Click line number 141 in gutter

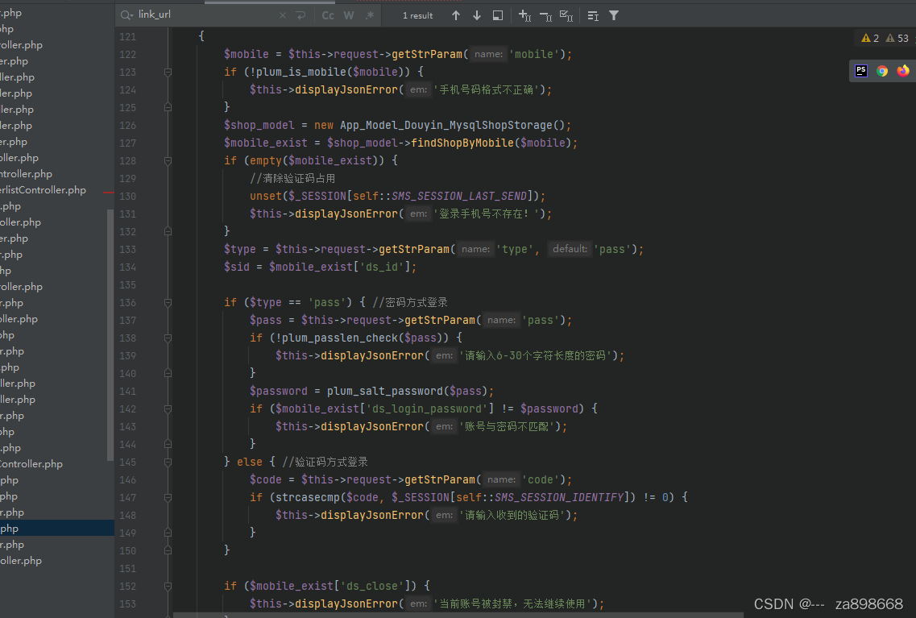(x=127, y=392)
